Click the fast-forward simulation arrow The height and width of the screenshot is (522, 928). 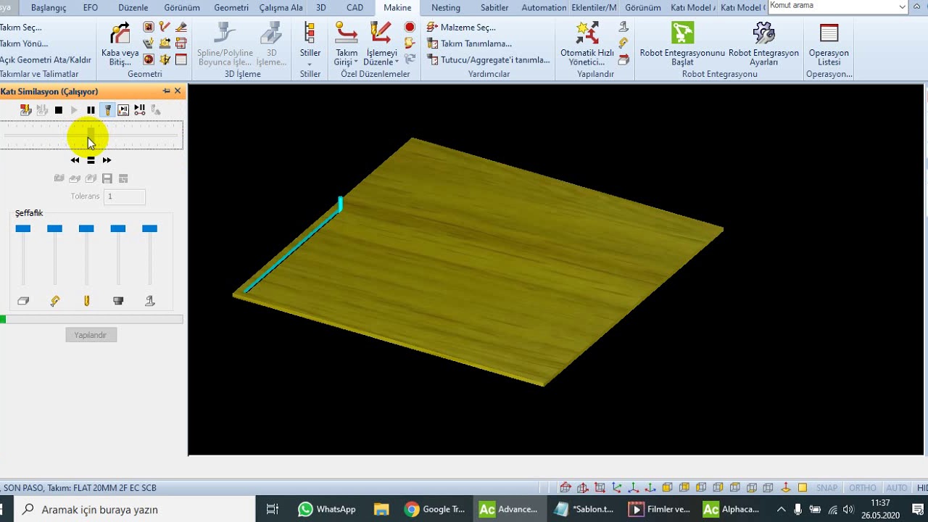(107, 160)
